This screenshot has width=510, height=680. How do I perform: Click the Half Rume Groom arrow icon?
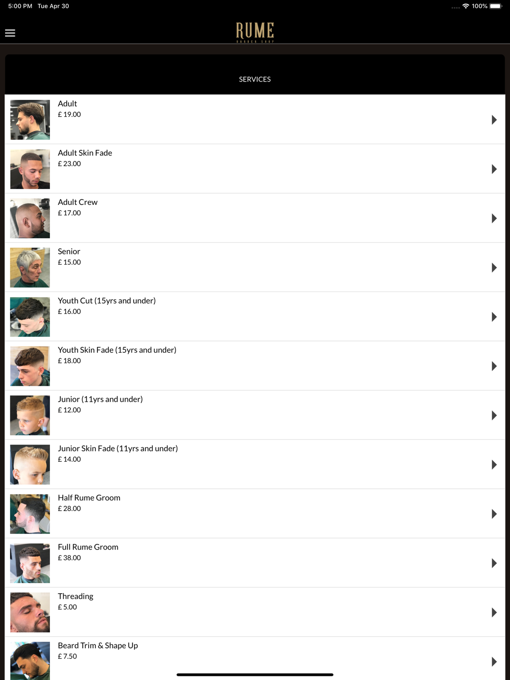(x=494, y=514)
